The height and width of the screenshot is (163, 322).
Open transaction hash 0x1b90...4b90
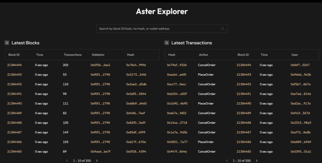(177, 103)
